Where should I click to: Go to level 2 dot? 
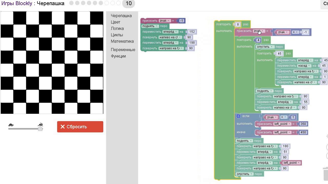77,3
